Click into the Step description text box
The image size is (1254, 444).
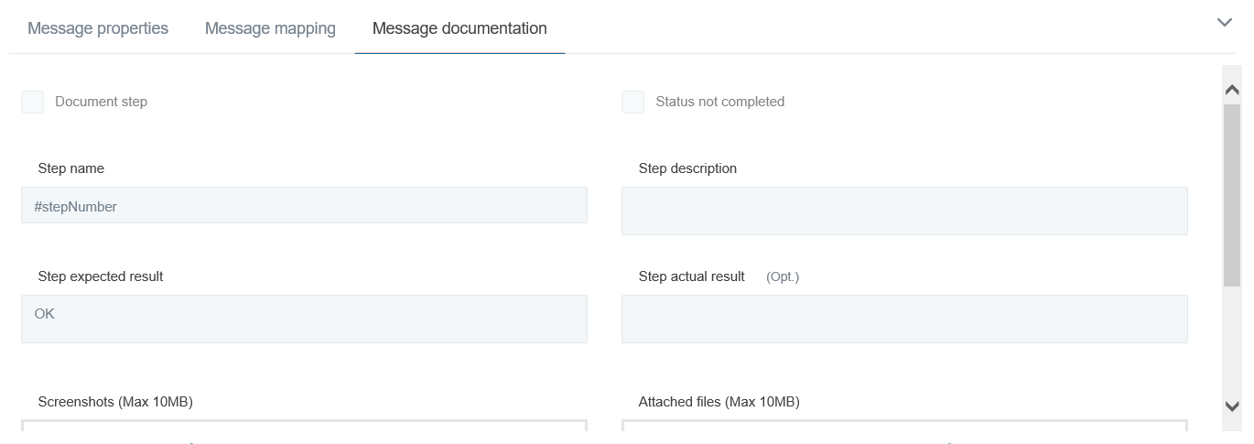coord(904,211)
